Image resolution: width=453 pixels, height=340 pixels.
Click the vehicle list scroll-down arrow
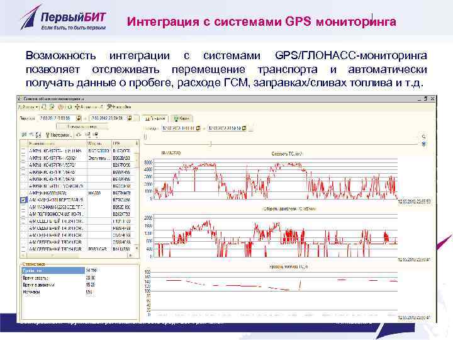tap(137, 249)
